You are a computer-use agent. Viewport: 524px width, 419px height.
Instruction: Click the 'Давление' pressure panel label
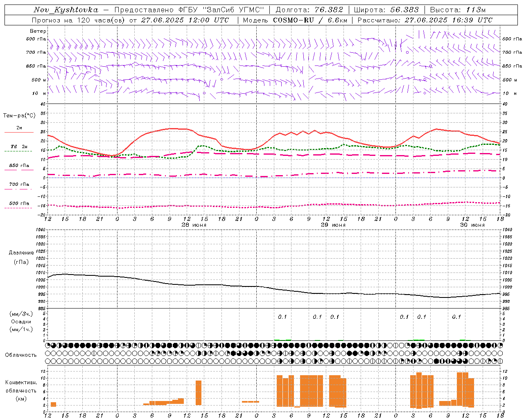click(21, 253)
